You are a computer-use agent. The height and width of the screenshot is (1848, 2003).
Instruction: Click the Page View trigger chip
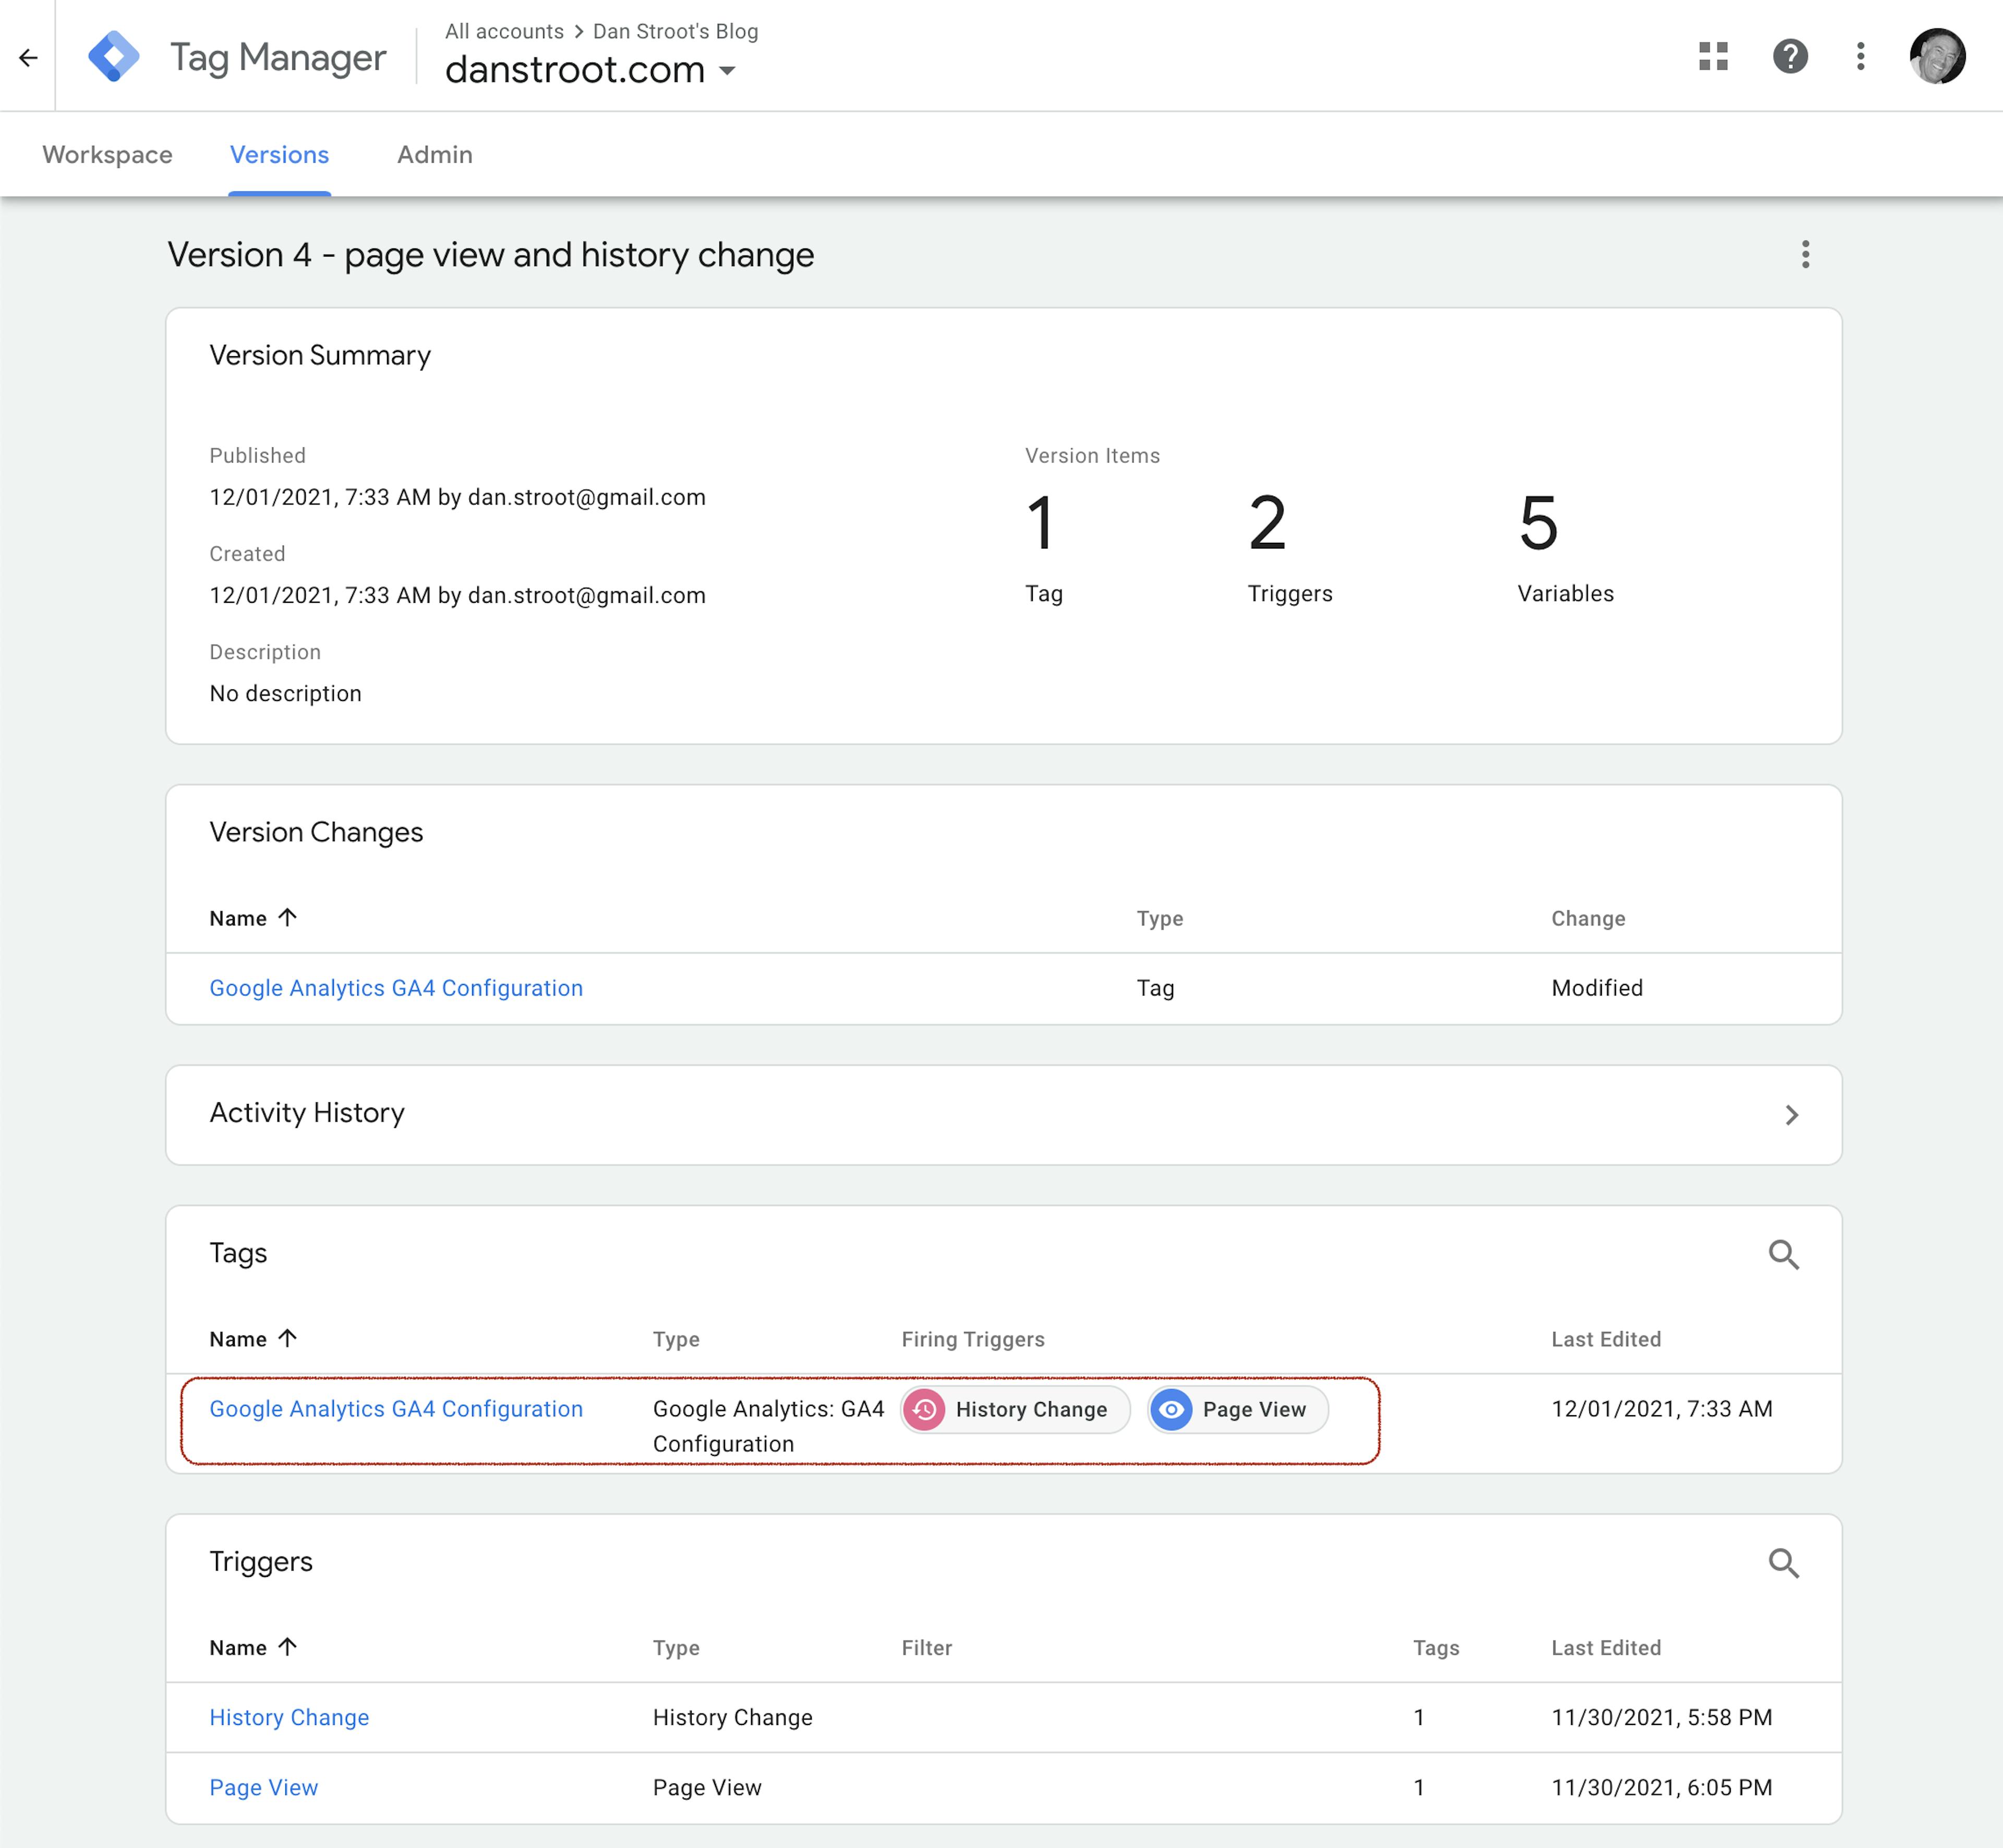click(1237, 1409)
